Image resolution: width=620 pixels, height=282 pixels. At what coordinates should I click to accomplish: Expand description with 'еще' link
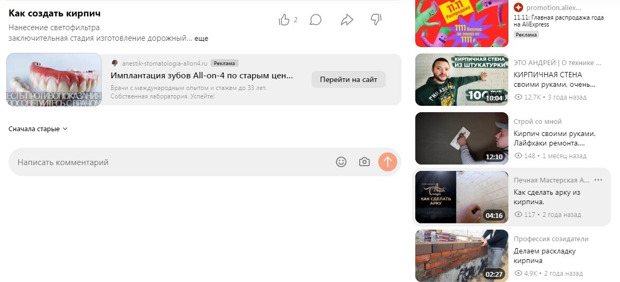(x=201, y=39)
